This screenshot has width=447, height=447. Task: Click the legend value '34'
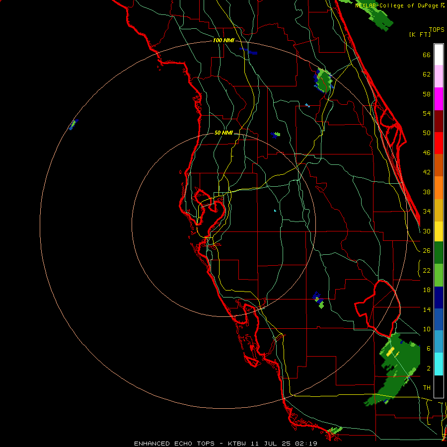(427, 211)
